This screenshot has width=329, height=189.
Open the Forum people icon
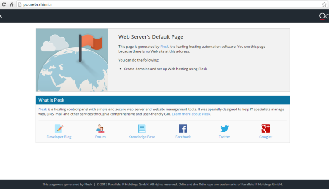coord(100,129)
